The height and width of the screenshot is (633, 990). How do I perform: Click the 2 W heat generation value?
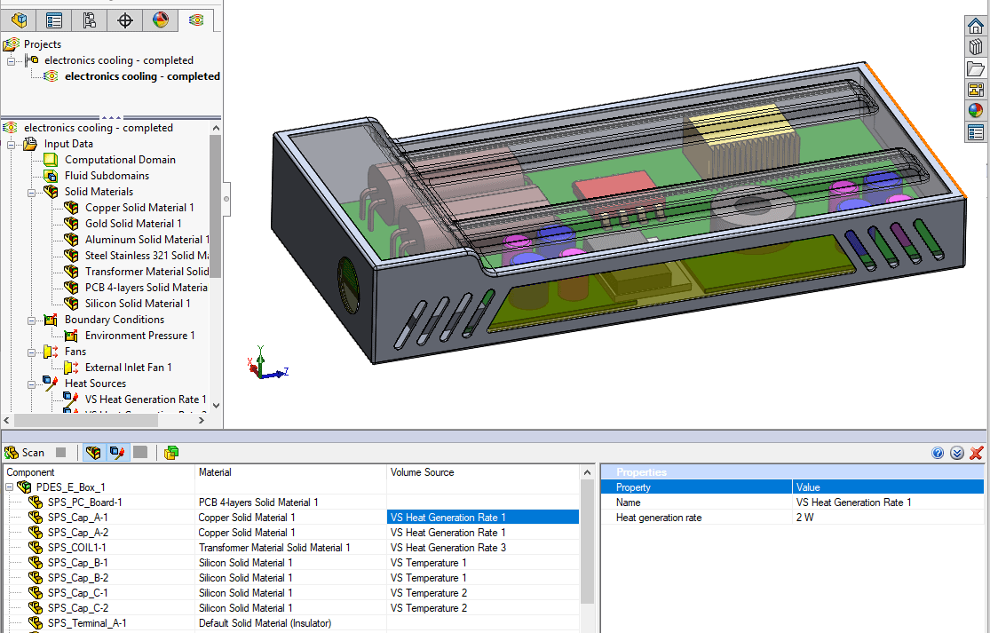(888, 518)
